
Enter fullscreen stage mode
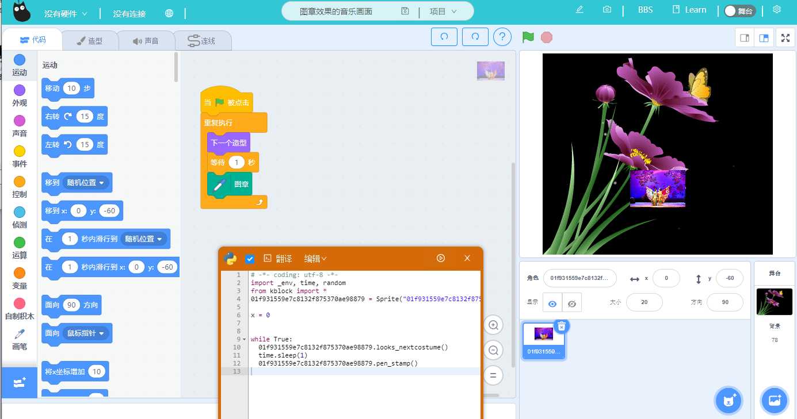(785, 38)
